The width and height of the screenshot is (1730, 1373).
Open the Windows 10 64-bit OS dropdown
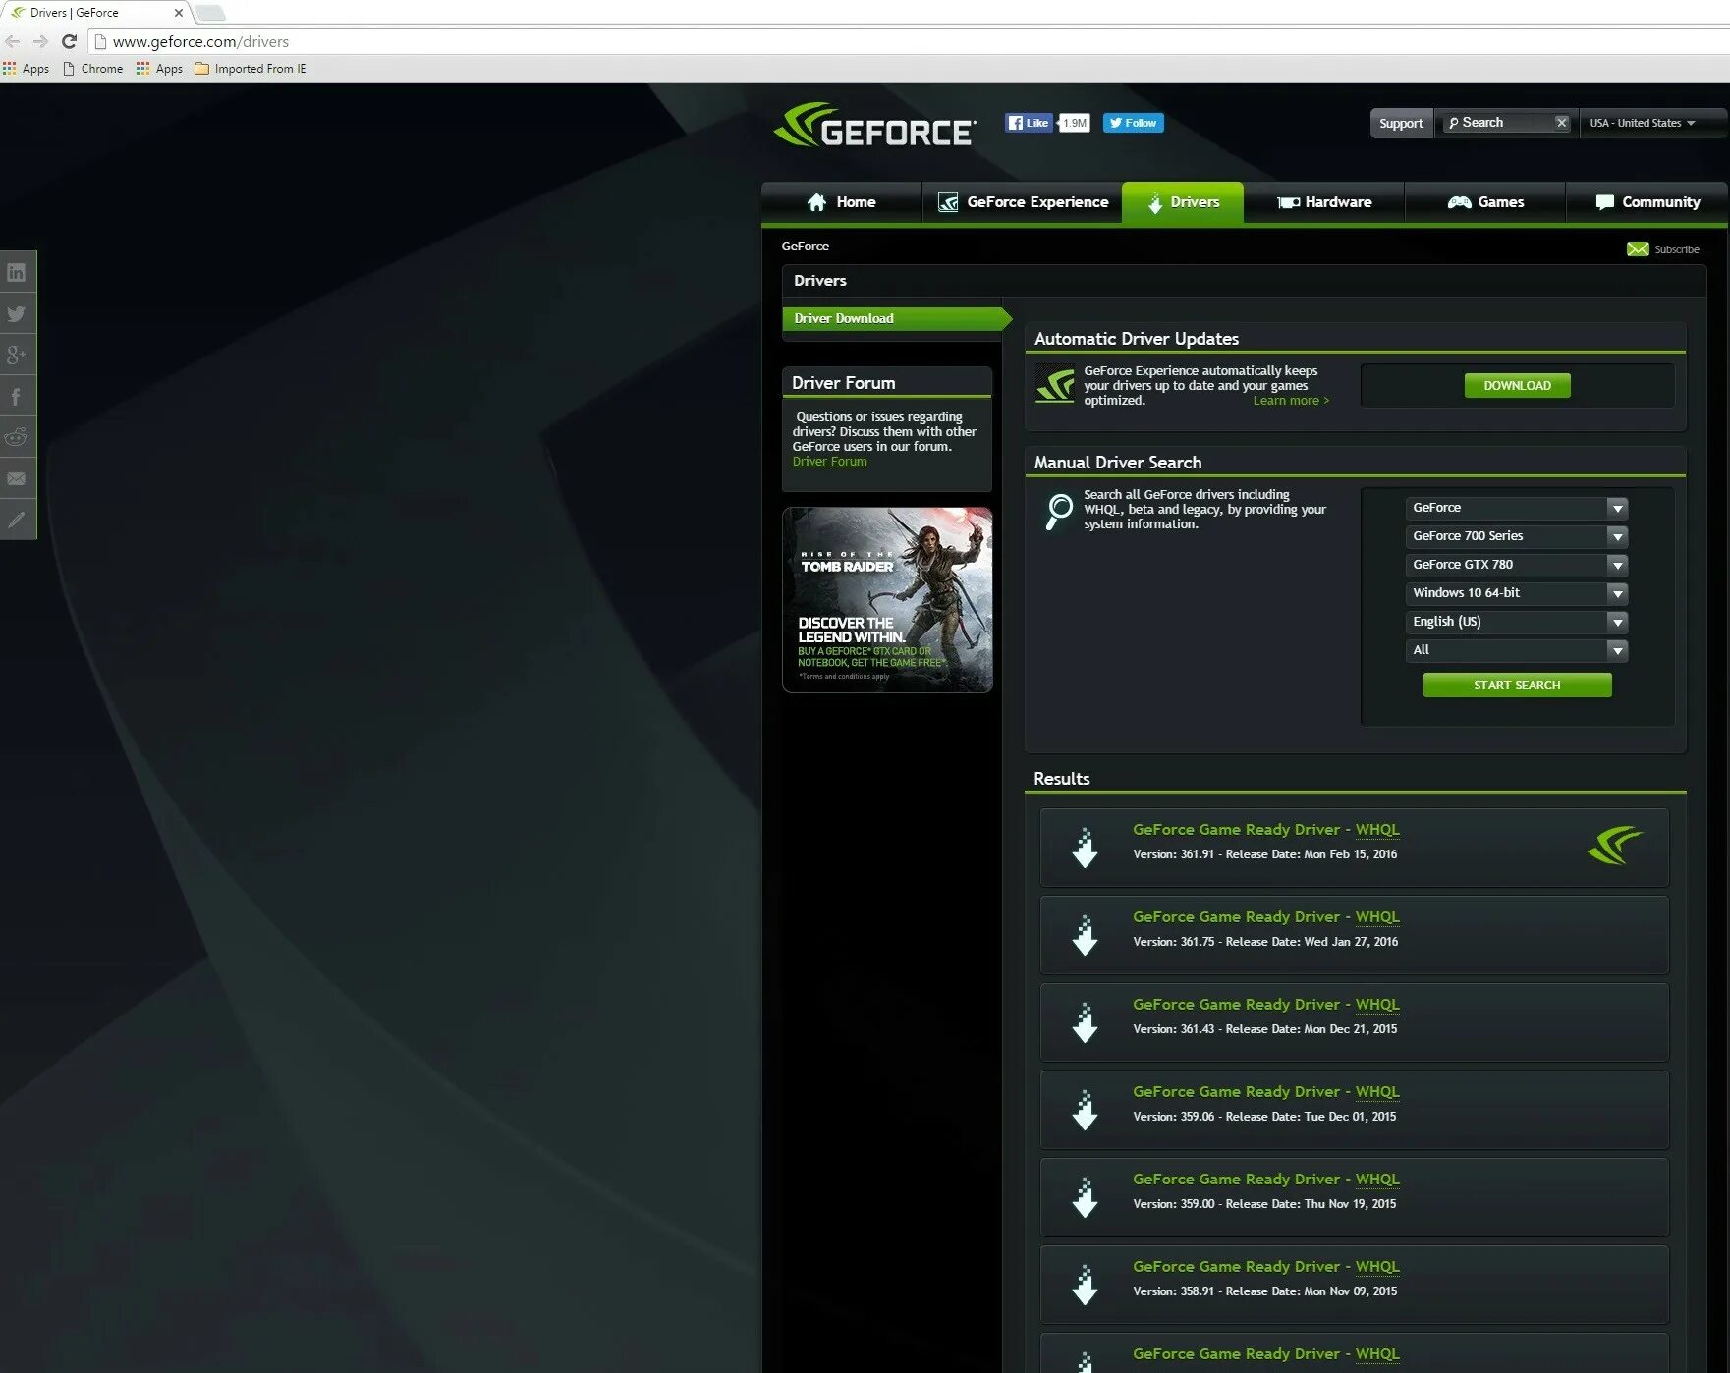click(x=1517, y=593)
